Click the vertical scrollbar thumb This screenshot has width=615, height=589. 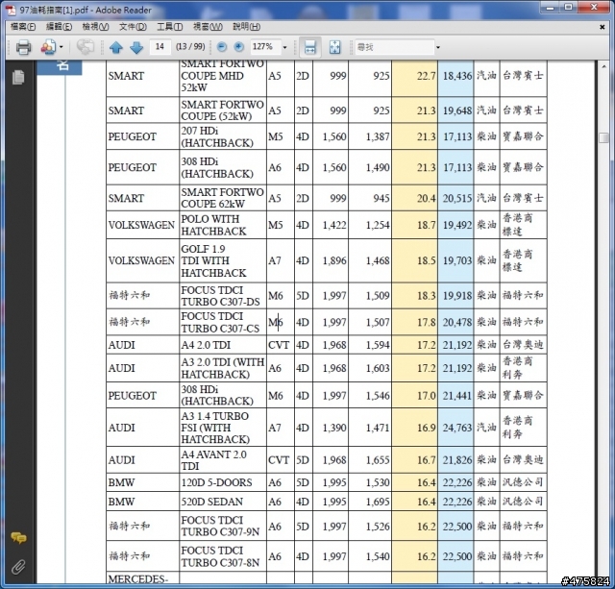click(x=604, y=137)
